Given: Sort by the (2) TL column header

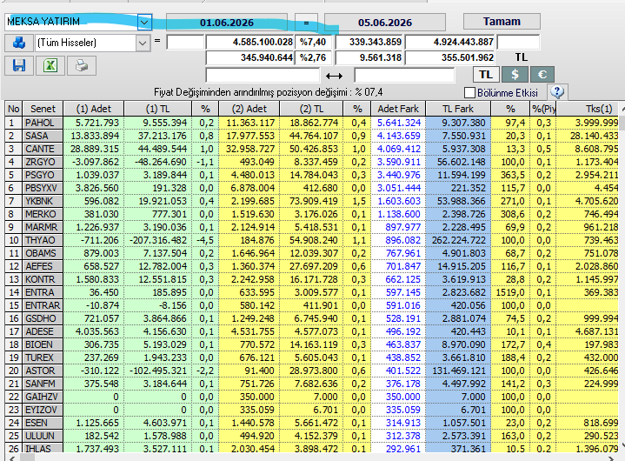Looking at the screenshot, I should click(x=311, y=109).
